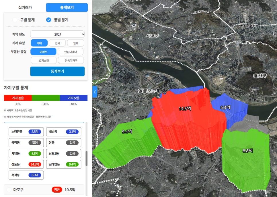The image size is (277, 197).
Task: Choose 전세 transaction type
Action: [57, 43]
